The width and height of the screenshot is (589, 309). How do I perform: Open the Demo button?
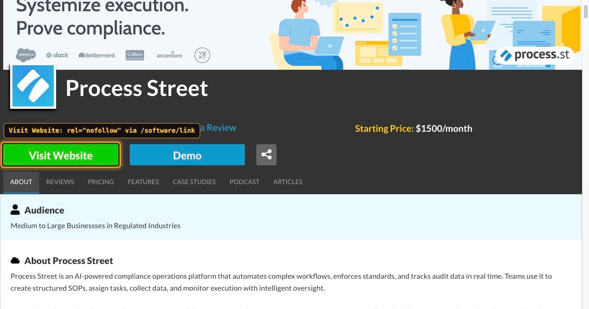pyautogui.click(x=187, y=155)
